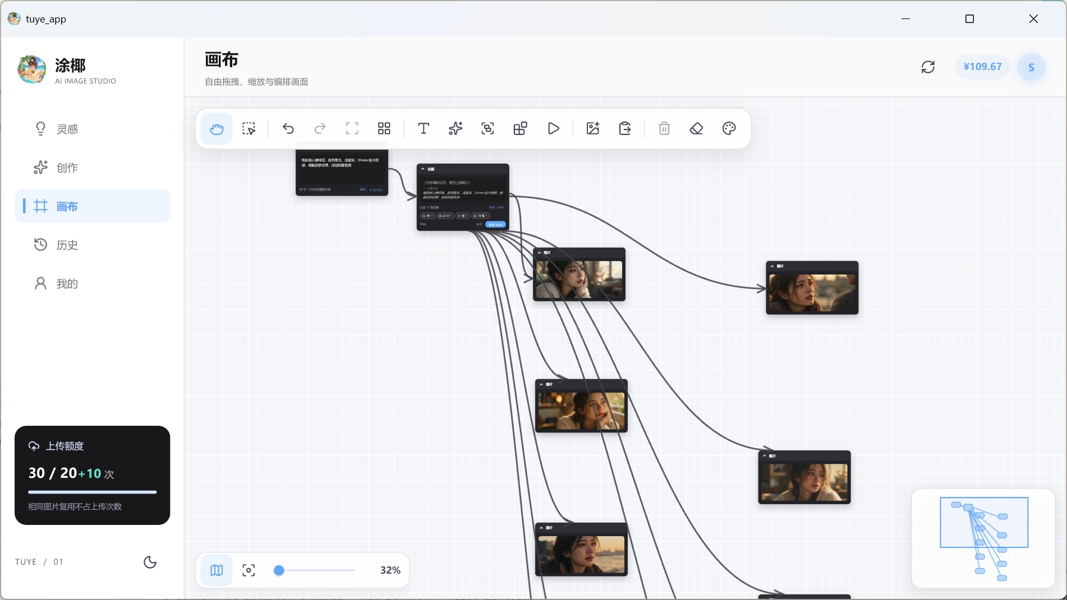Add AI generate node sparkle icon
The height and width of the screenshot is (600, 1067).
tap(456, 129)
